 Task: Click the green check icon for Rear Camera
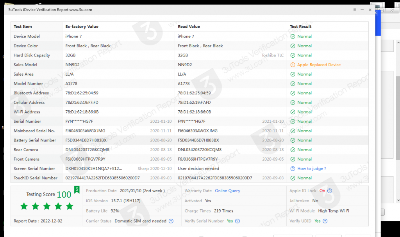click(293, 150)
